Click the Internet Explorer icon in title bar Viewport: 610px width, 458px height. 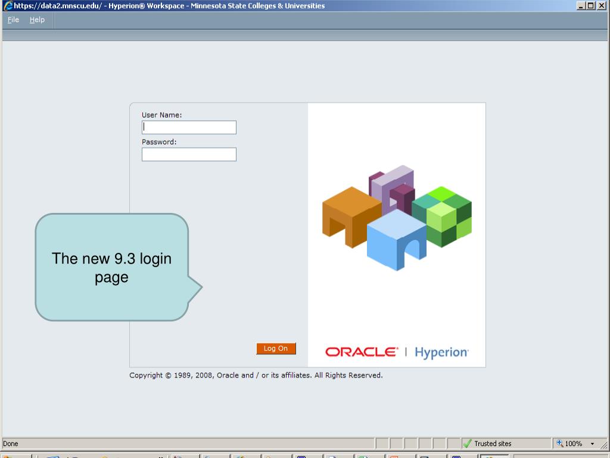(7, 6)
